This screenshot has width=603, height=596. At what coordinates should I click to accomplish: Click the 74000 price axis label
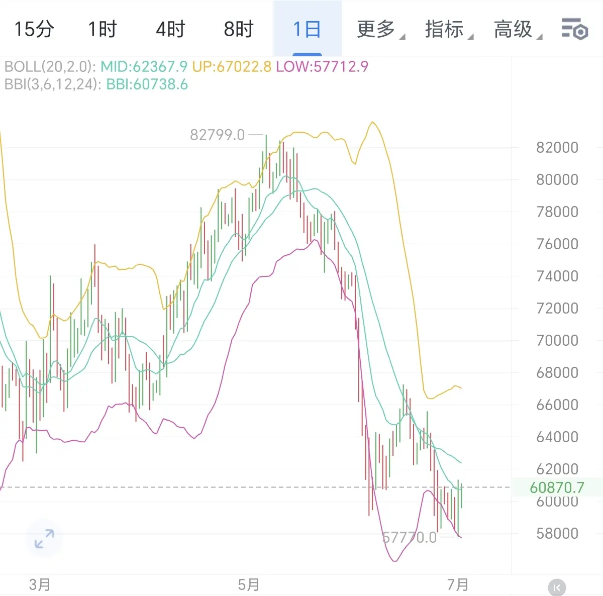[557, 276]
